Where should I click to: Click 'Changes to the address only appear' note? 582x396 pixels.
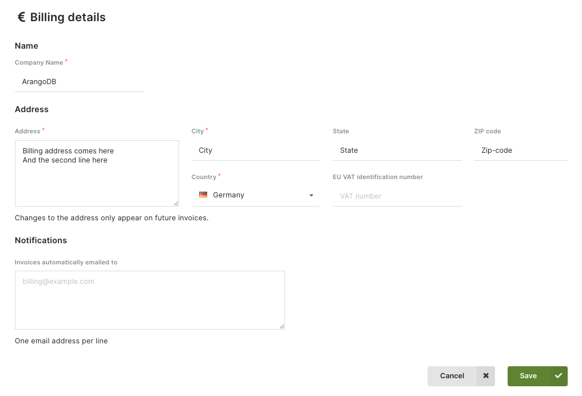click(112, 218)
